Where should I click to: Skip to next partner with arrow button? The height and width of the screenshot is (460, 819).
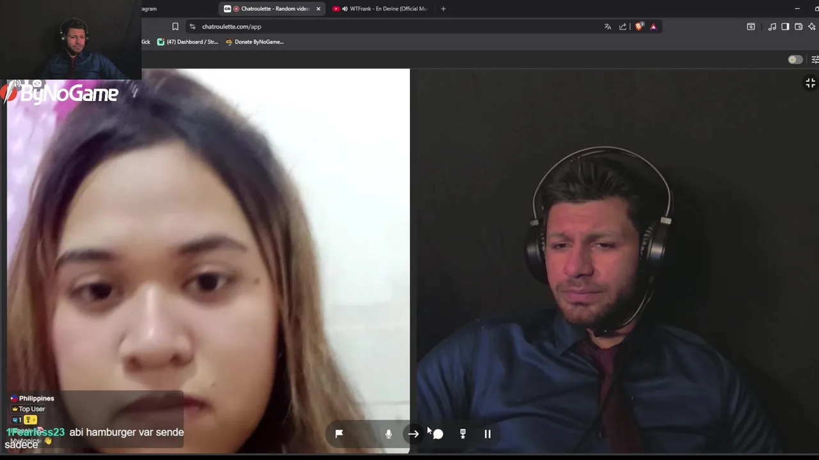tap(413, 434)
